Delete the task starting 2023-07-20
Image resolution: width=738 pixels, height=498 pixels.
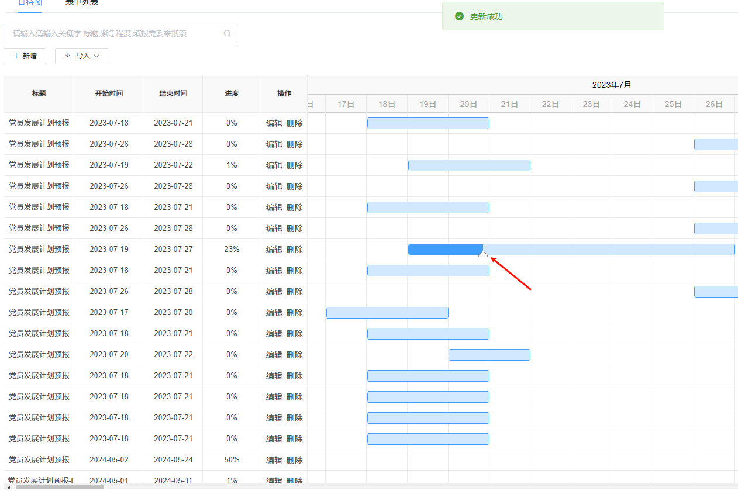pyautogui.click(x=295, y=355)
